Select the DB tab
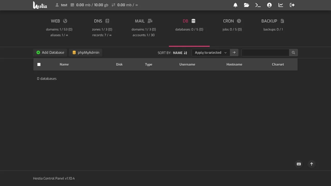 [189, 28]
